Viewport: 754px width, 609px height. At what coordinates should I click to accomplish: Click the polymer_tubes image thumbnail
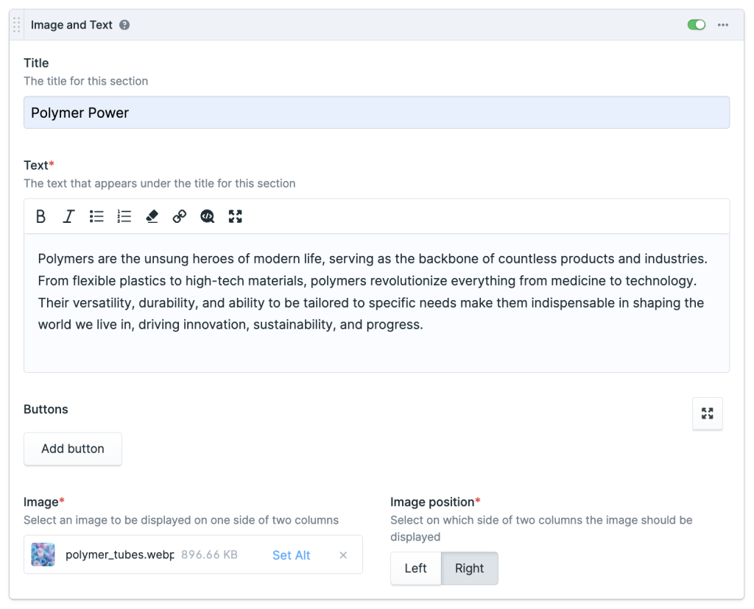(43, 555)
